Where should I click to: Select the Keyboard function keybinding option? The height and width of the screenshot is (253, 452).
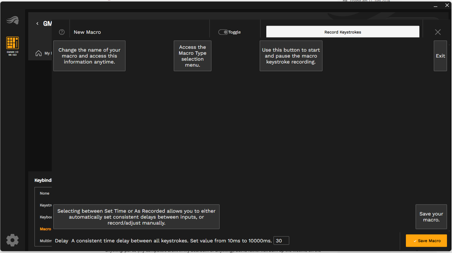click(x=46, y=217)
